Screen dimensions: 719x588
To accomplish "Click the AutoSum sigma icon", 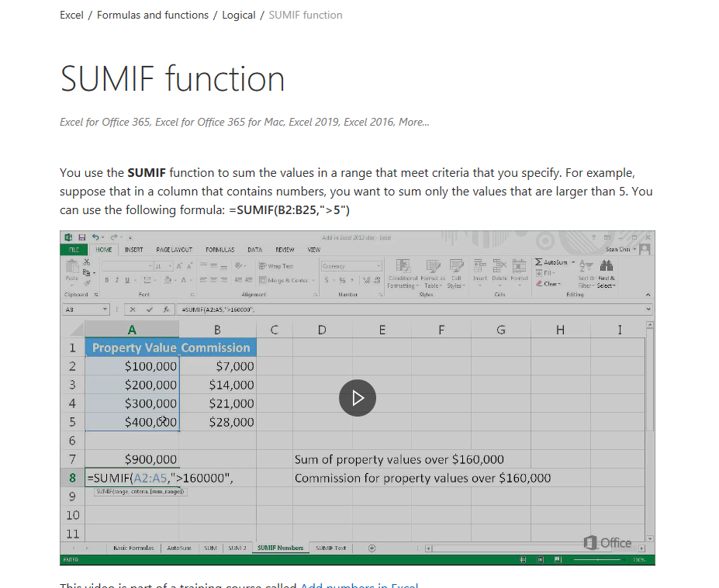I will coord(539,262).
